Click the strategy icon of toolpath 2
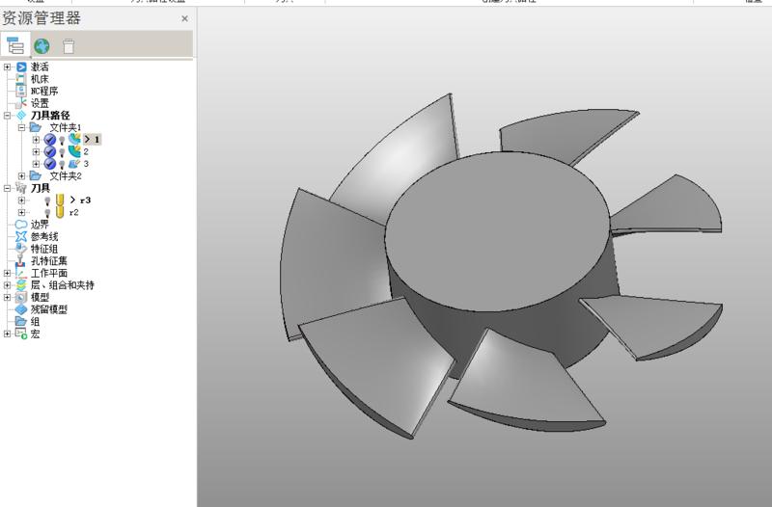Viewport: 772px width, 507px height. (74, 151)
